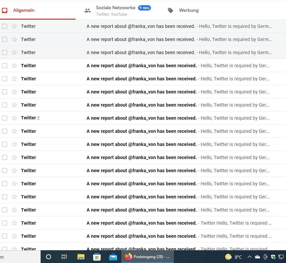This screenshot has height=263, width=286.
Task: Expand hidden system tray icons chevron
Action: click(249, 257)
